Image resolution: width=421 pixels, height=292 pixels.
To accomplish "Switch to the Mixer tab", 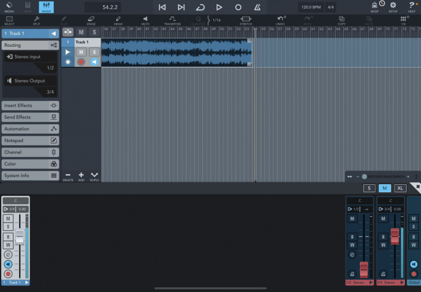I will coord(46,7).
